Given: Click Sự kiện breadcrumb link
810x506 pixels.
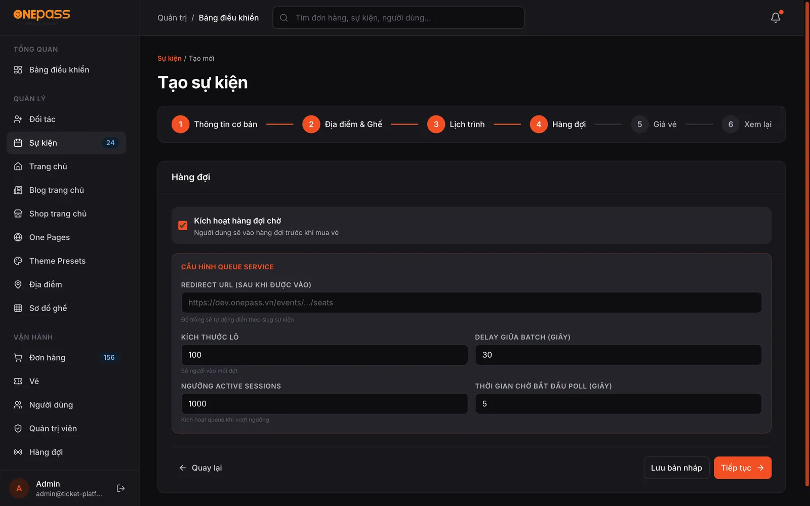Looking at the screenshot, I should tap(170, 58).
